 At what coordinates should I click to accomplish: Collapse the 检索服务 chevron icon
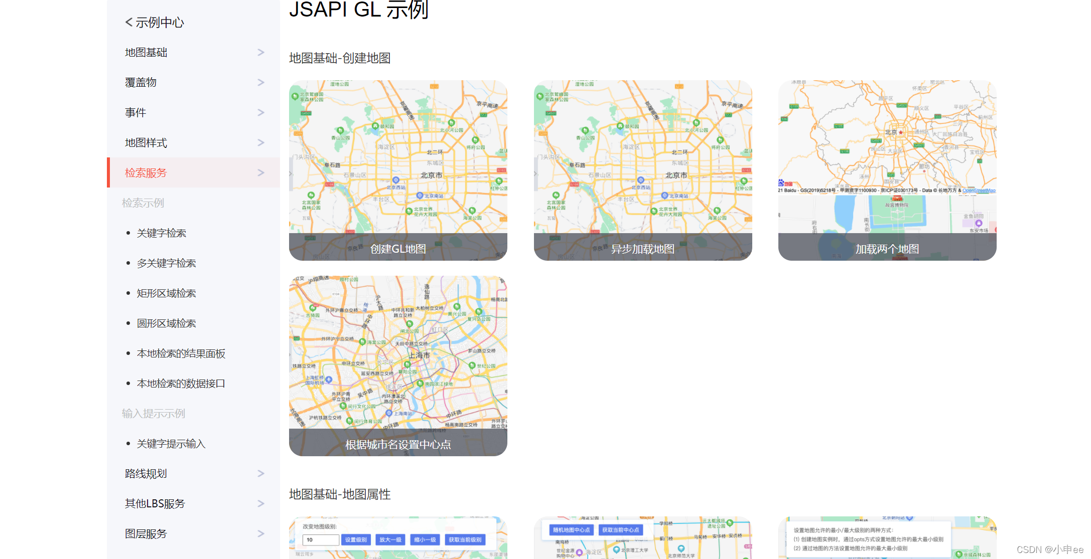point(260,172)
